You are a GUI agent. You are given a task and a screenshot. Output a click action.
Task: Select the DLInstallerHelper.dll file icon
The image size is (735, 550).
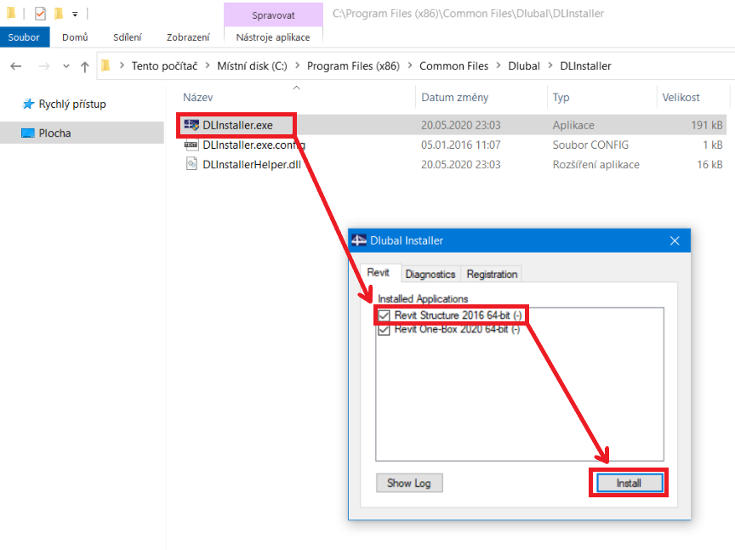[x=191, y=164]
